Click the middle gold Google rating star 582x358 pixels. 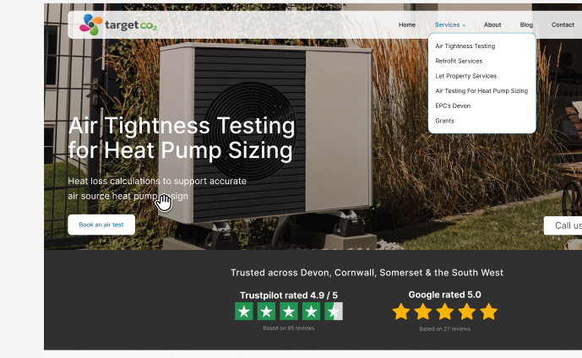445,312
